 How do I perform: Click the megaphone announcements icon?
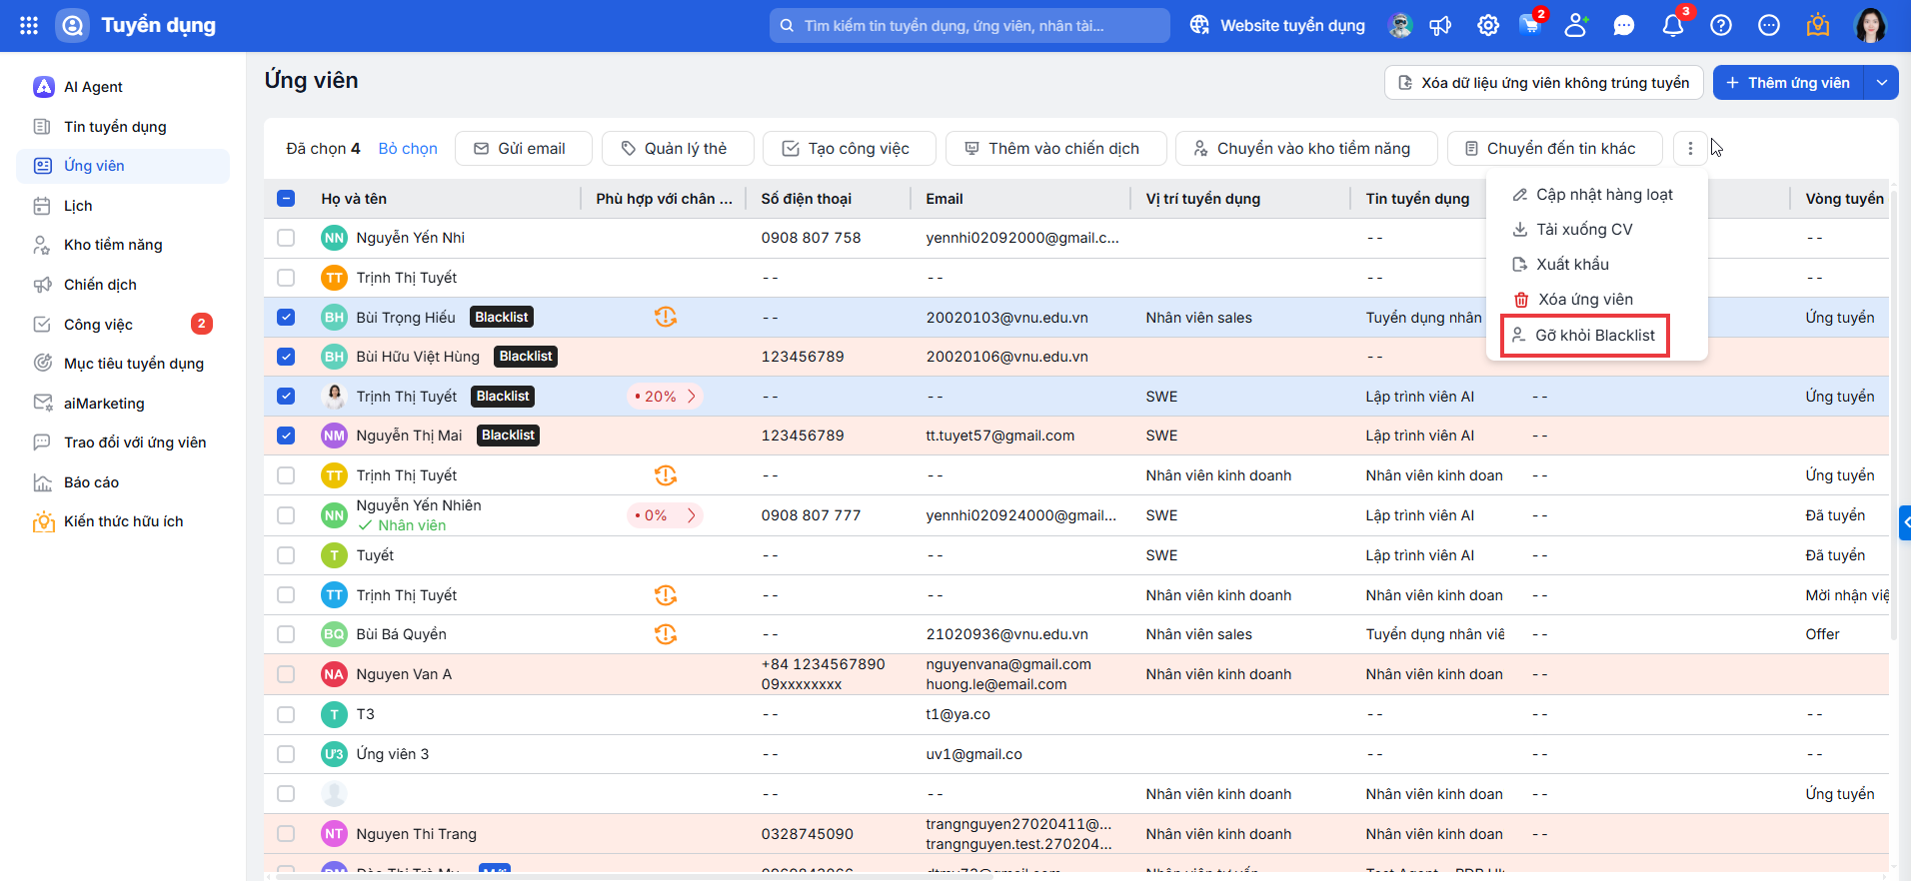[1440, 26]
